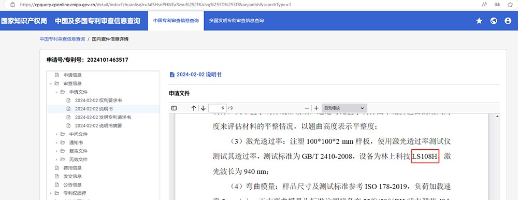The height and width of the screenshot is (200, 518).
Task: Go to next page with down arrow
Action: point(203,108)
